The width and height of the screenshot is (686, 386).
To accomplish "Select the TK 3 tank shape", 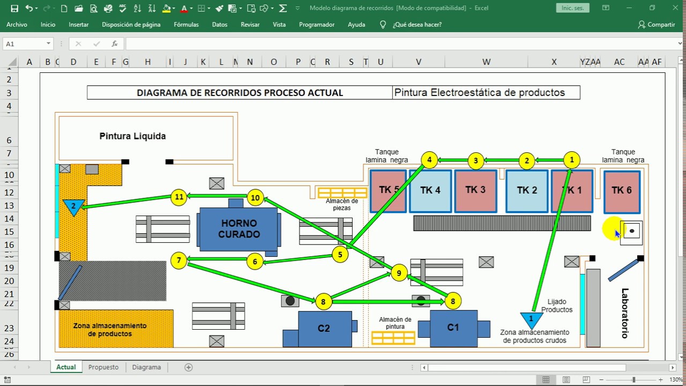I will click(x=475, y=191).
